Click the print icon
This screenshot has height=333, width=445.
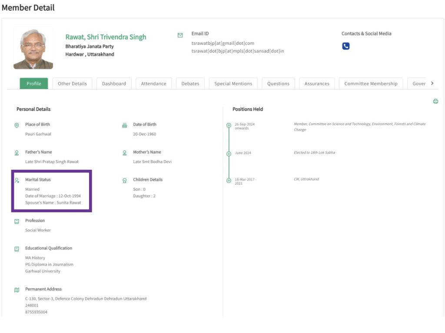435,101
